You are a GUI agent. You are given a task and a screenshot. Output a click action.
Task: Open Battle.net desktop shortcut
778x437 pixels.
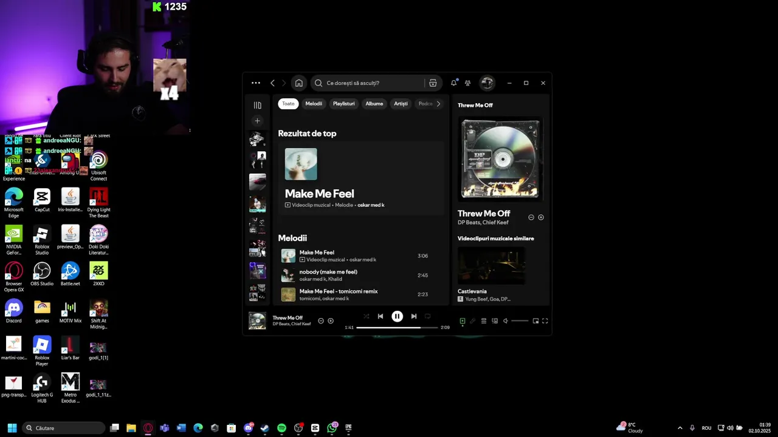point(70,275)
